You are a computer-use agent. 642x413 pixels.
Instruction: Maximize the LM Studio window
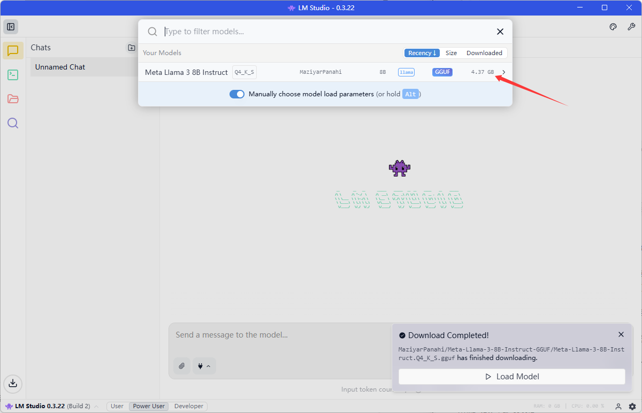pyautogui.click(x=605, y=7)
